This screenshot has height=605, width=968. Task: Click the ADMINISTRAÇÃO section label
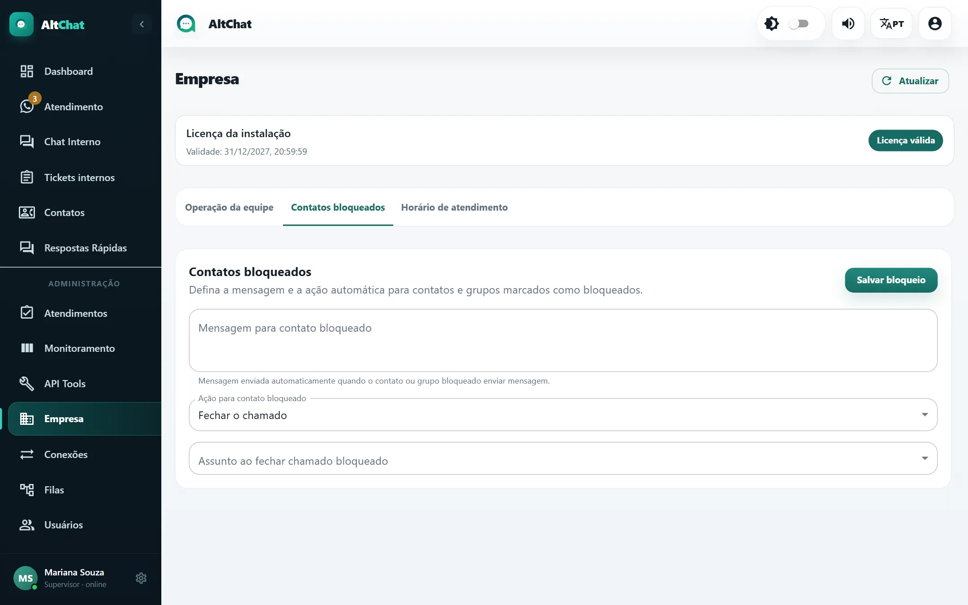point(84,284)
